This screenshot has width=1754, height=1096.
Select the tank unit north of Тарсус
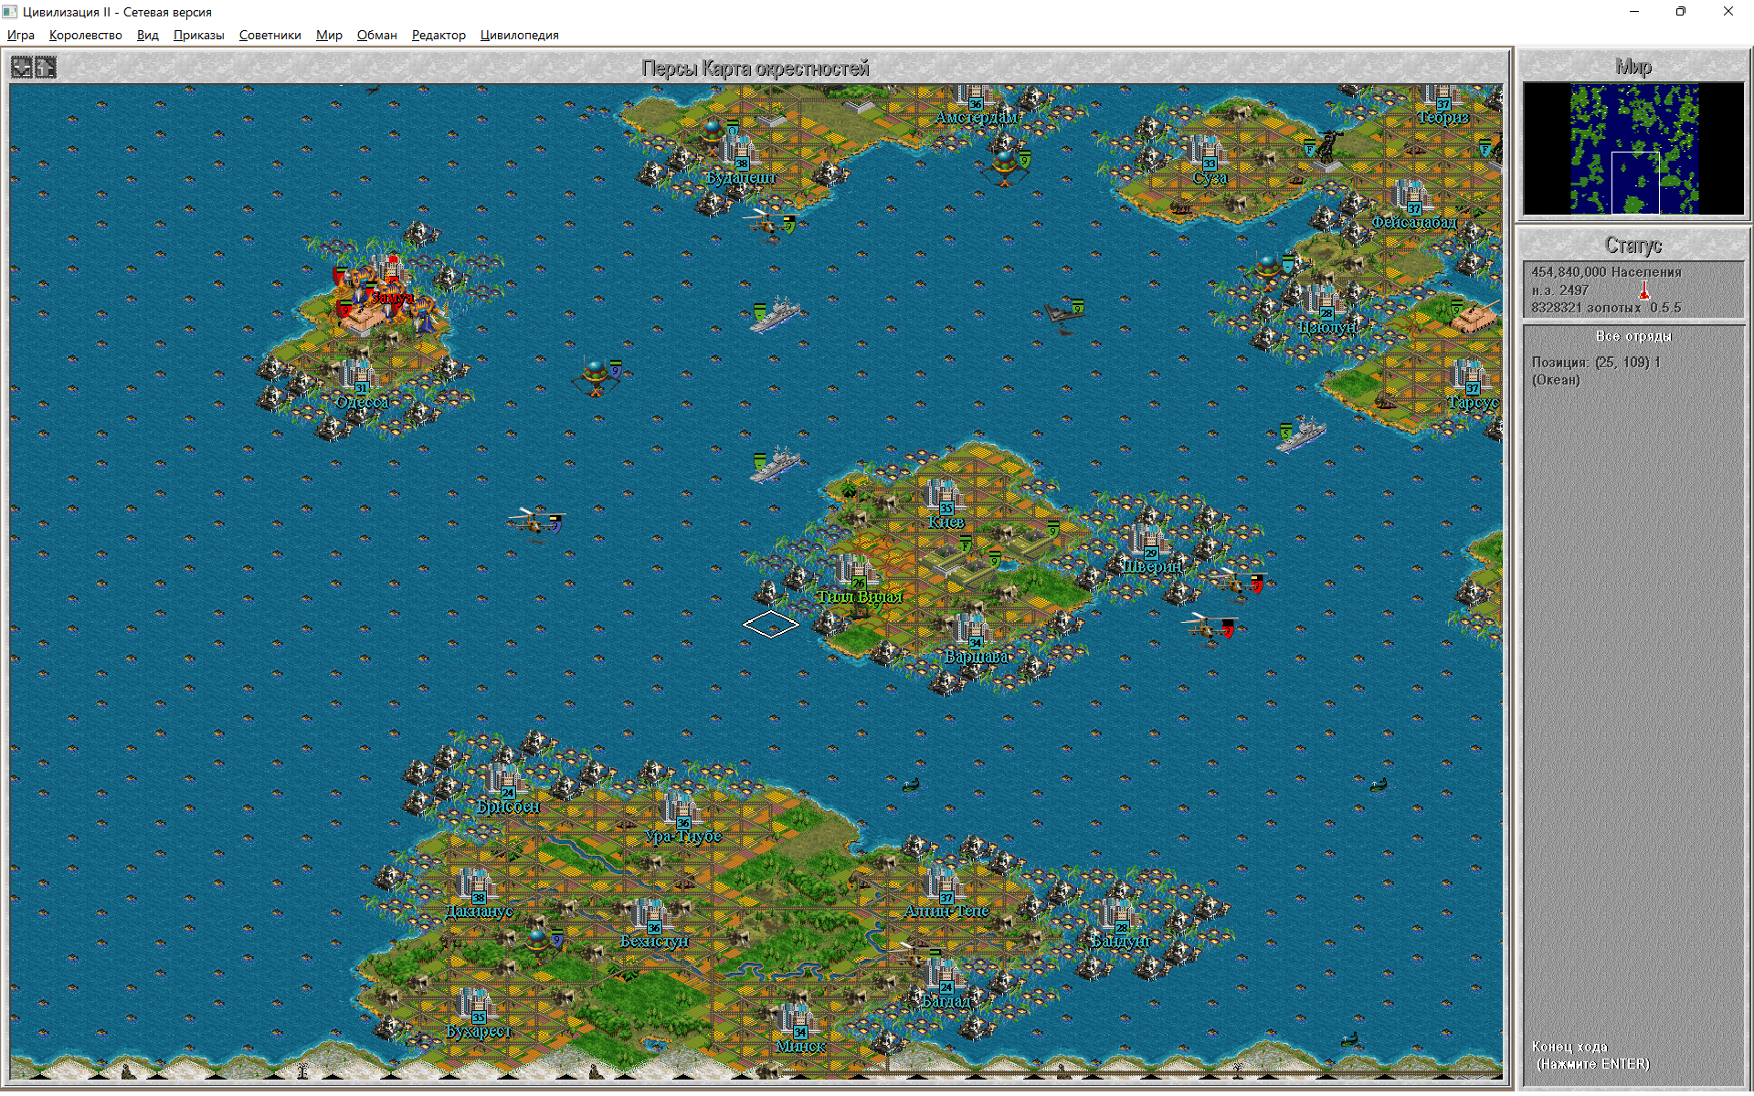click(1473, 315)
